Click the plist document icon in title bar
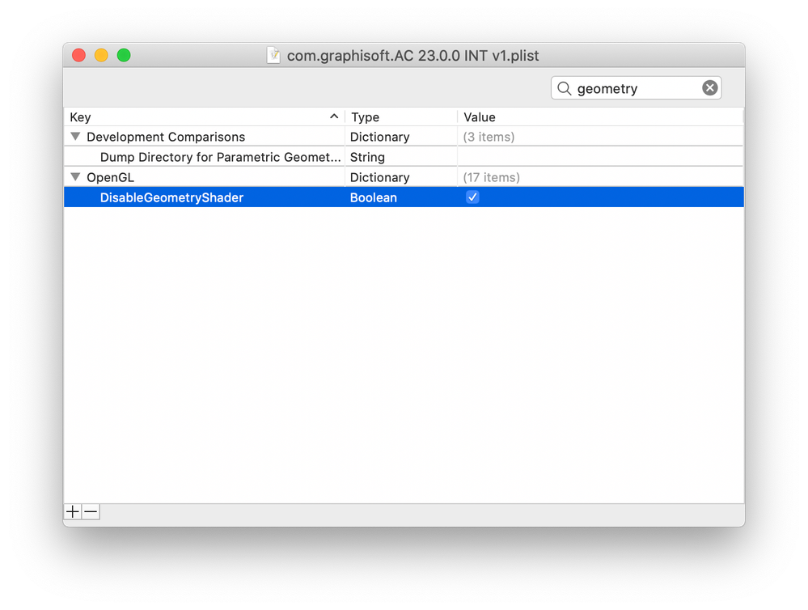The width and height of the screenshot is (808, 610). coord(274,56)
